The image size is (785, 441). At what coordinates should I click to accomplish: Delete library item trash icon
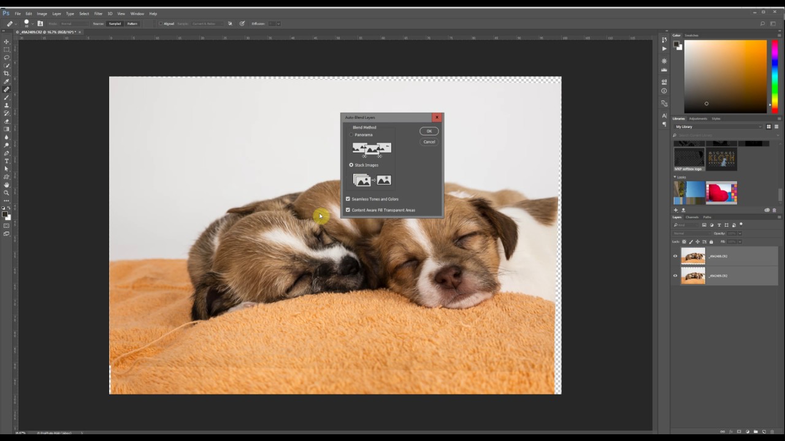pos(774,210)
